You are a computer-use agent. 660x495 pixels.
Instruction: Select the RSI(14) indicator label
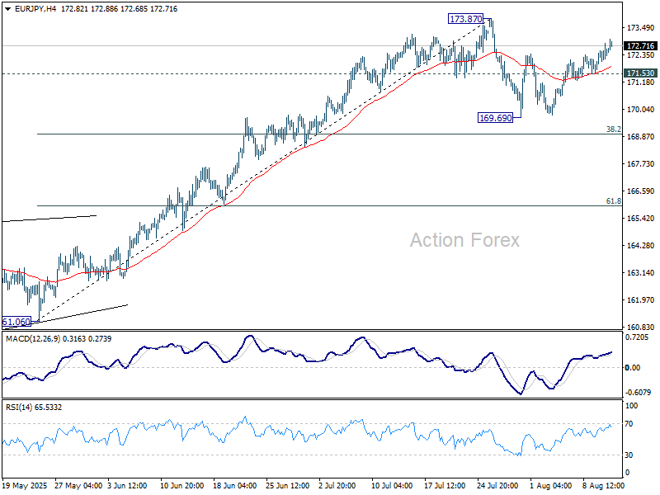[x=18, y=408]
